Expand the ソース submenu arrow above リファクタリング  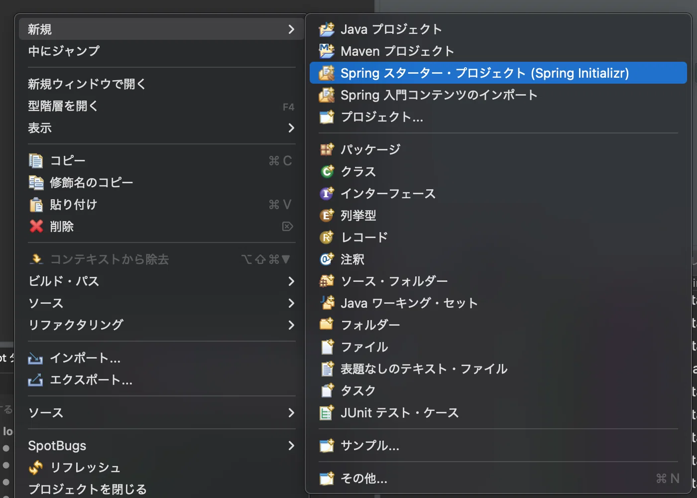point(291,303)
